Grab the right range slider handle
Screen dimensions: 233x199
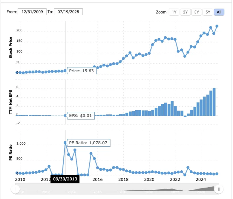point(219,189)
